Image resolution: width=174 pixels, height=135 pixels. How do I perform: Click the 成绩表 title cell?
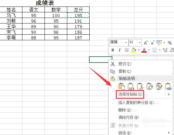click(x=45, y=3)
